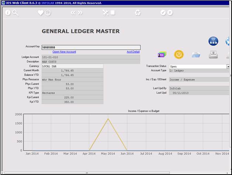Image resolution: width=232 pixels, height=175 pixels.
Task: Select the Income / Expense field
Action: [x=199, y=79]
